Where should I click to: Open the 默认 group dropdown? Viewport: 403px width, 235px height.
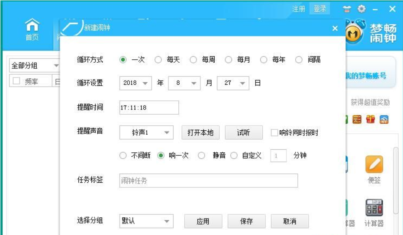coord(146,221)
